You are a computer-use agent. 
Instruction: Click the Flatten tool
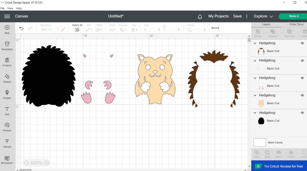click(x=291, y=153)
